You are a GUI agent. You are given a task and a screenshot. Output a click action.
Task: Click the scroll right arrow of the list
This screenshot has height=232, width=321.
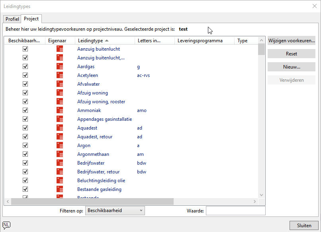click(x=254, y=201)
